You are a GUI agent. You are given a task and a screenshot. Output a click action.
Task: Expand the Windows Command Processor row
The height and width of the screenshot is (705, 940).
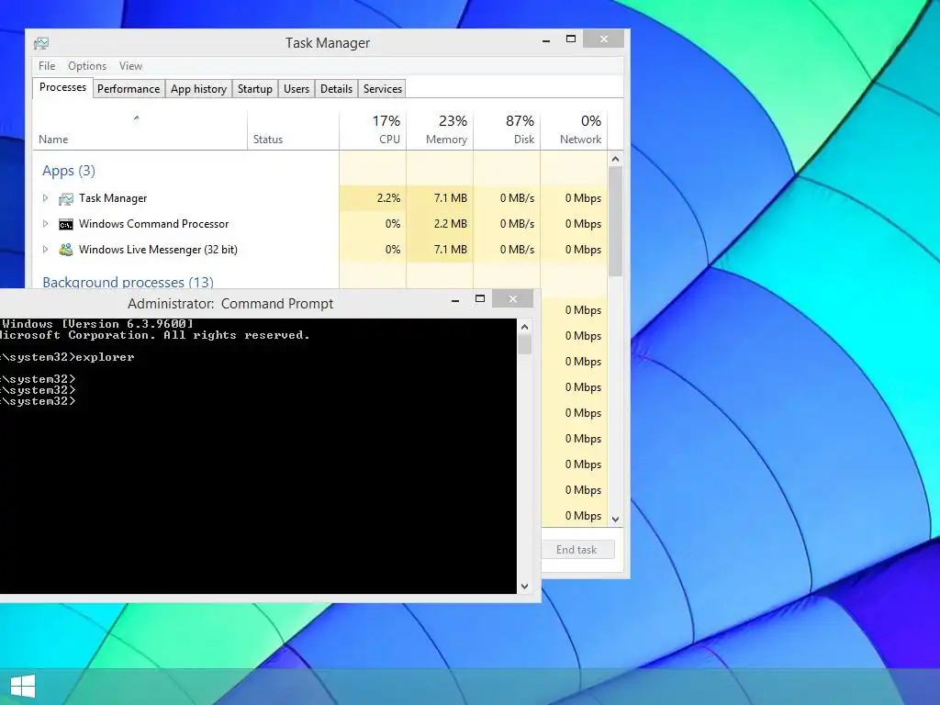45,224
